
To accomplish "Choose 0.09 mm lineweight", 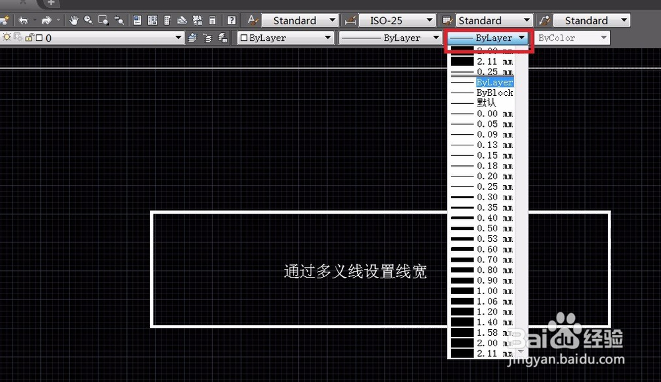I will [x=483, y=135].
